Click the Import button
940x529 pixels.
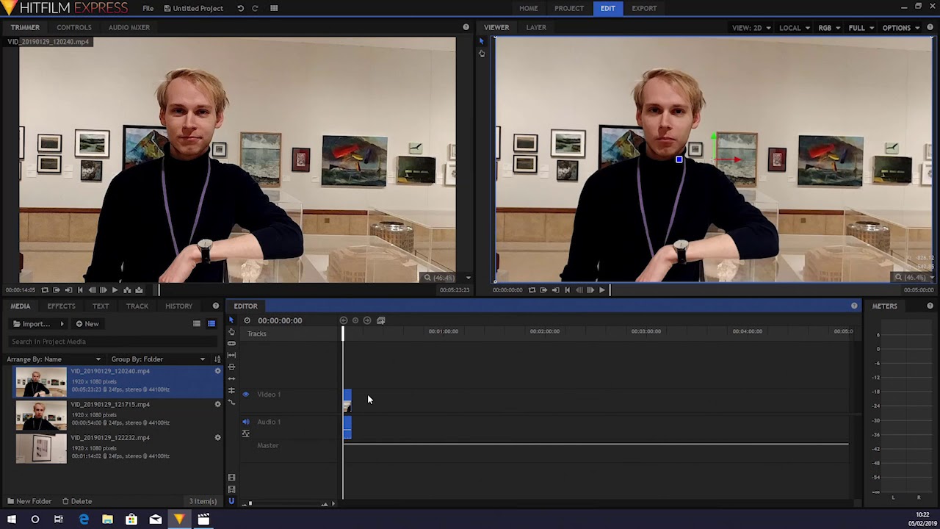click(x=32, y=324)
